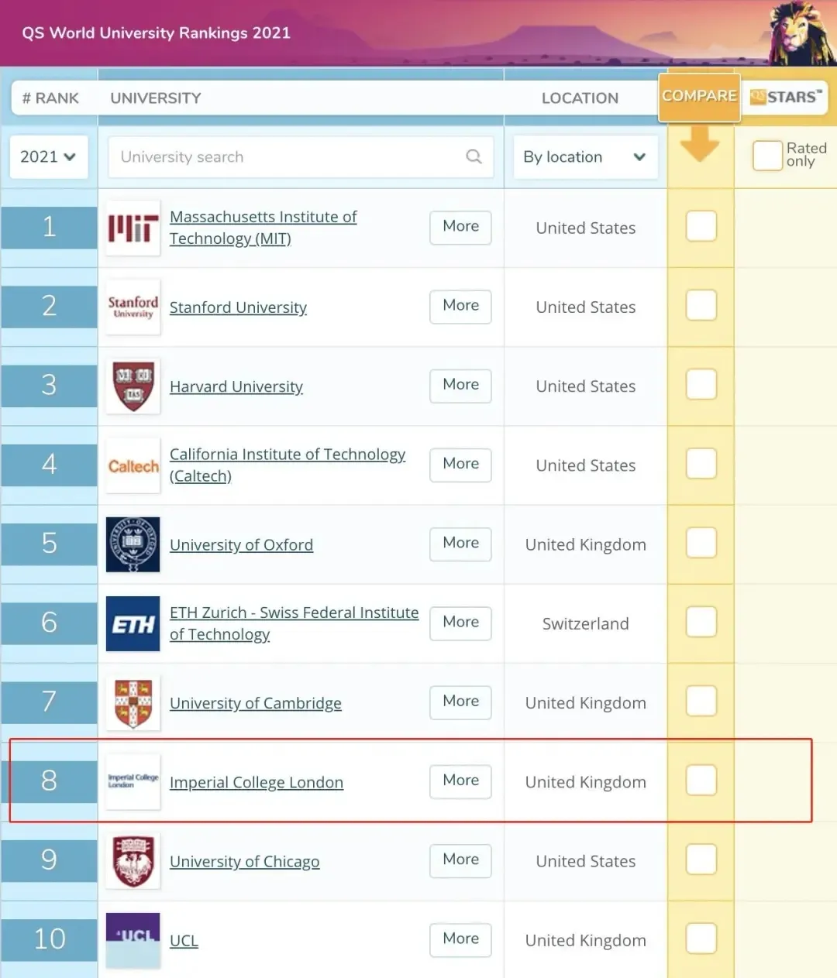Screen dimensions: 837x978
Task: Click the University of Cambridge crest
Action: [133, 703]
